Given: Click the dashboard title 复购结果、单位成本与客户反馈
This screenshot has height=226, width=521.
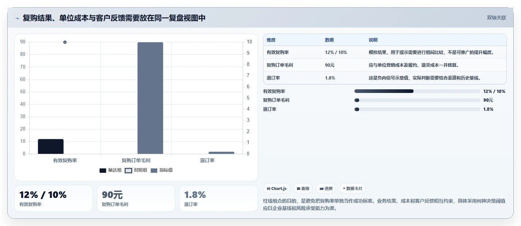Looking at the screenshot, I should pyautogui.click(x=114, y=18).
